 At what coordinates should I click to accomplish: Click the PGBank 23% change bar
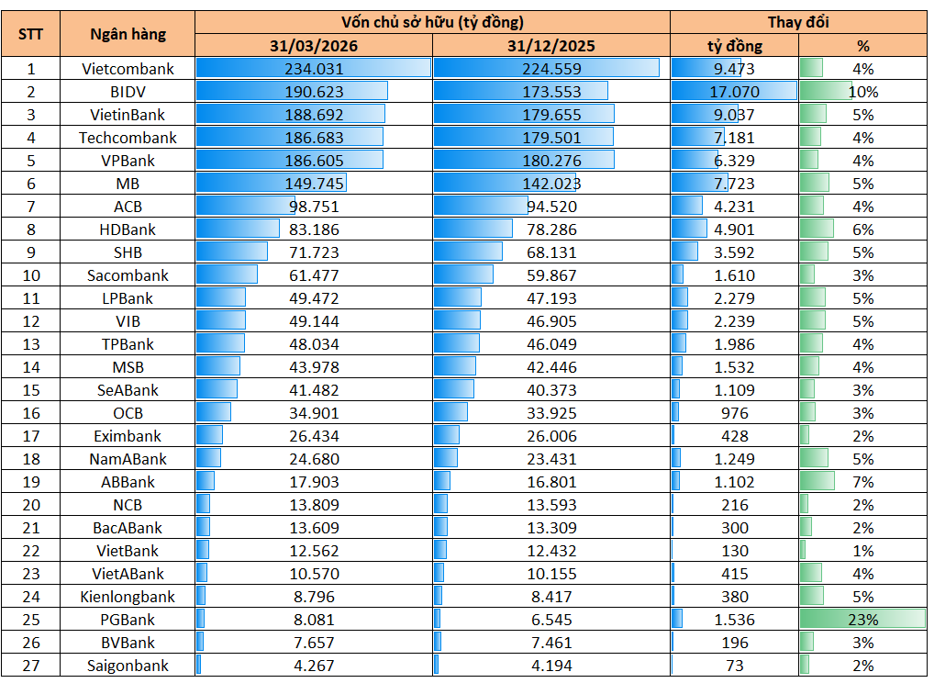click(862, 620)
